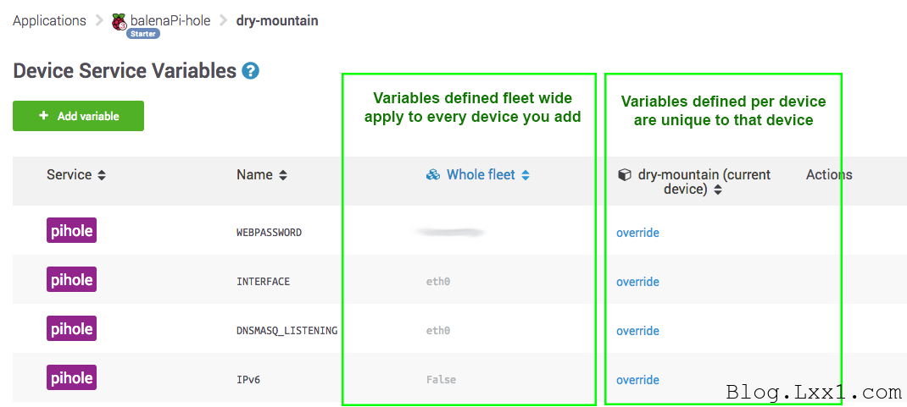This screenshot has width=907, height=407.
Task: Sort table by Name column arrows
Action: [x=283, y=175]
